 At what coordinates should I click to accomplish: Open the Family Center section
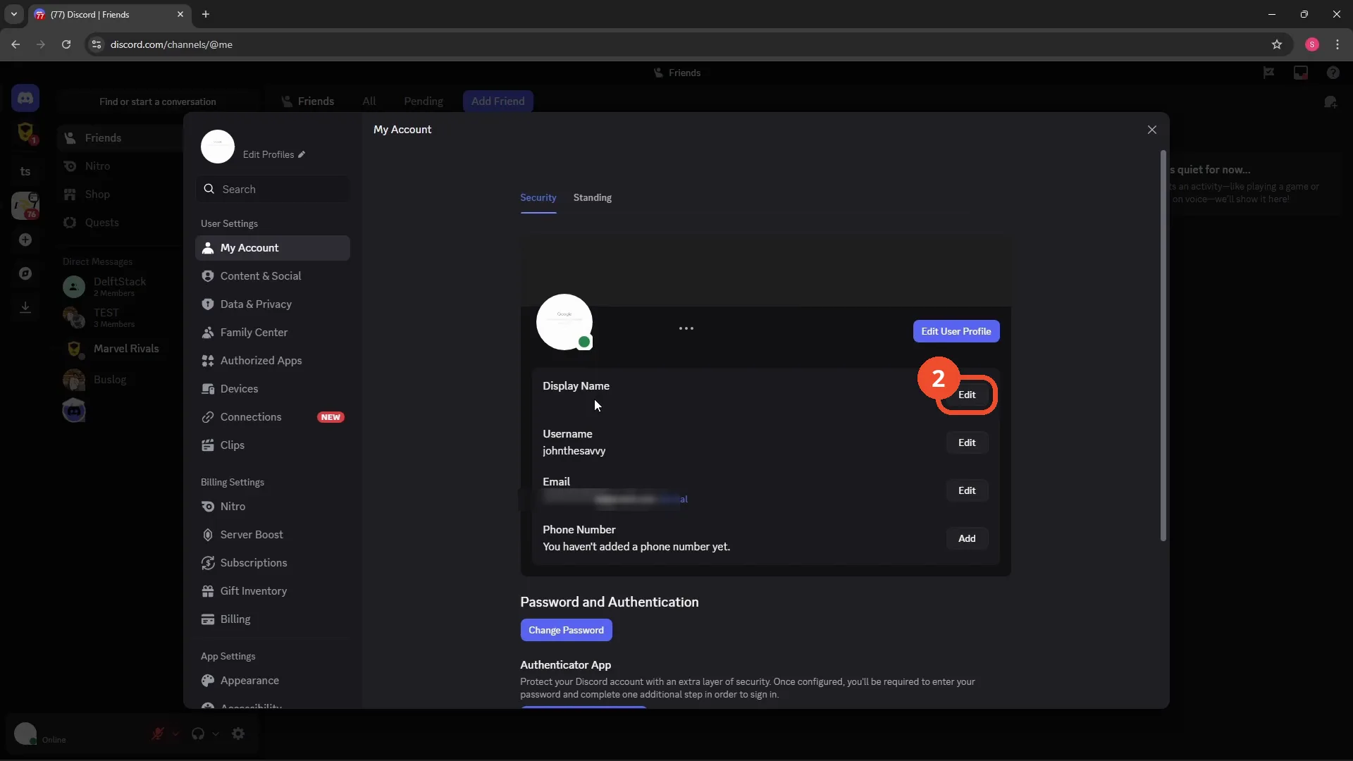pyautogui.click(x=272, y=333)
